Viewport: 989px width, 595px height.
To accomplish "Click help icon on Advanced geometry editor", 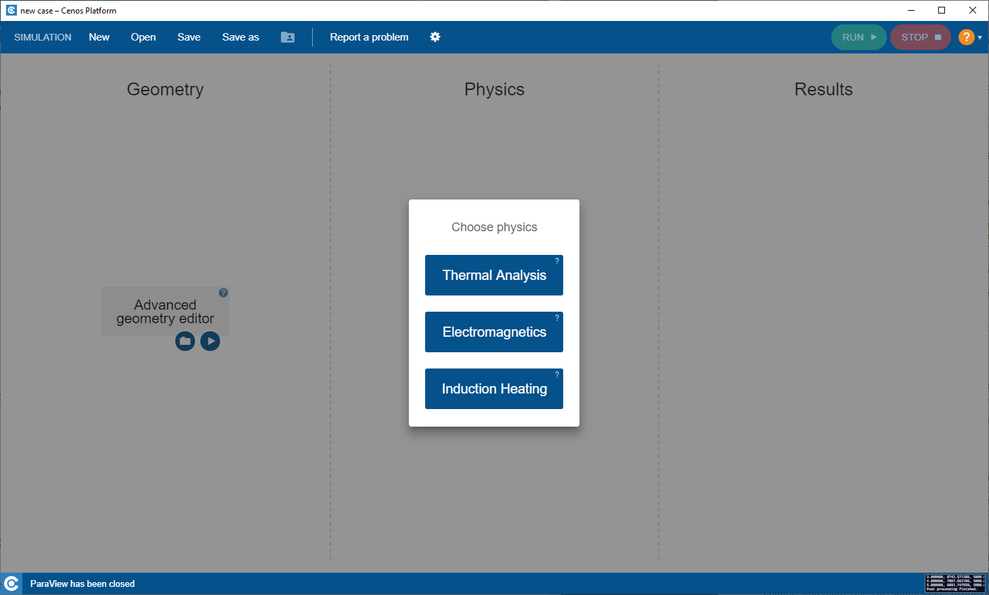I will (223, 293).
